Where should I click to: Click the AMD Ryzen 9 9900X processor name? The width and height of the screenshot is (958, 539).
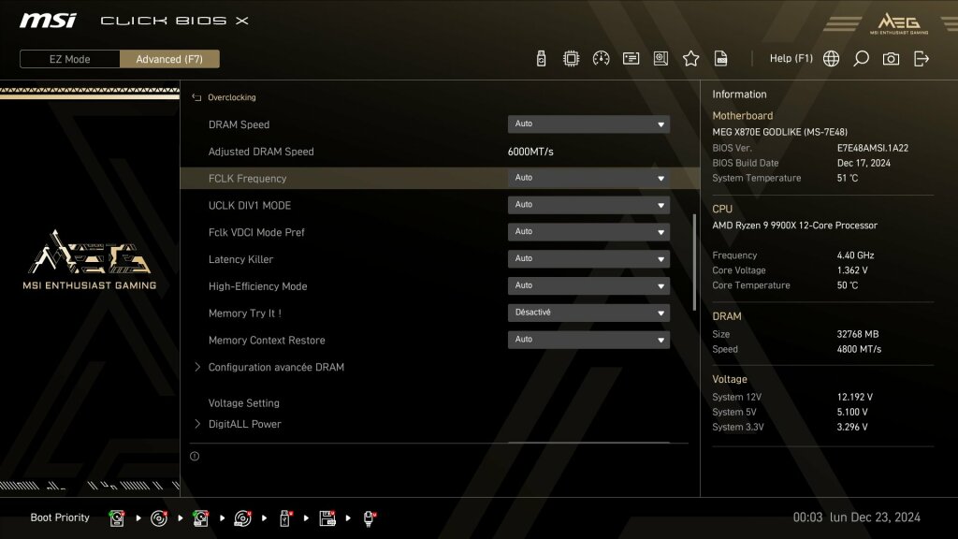pyautogui.click(x=795, y=226)
